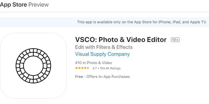The width and height of the screenshot is (209, 104).
Task: Click the VSCO circular app icon
Action: pos(33,66)
